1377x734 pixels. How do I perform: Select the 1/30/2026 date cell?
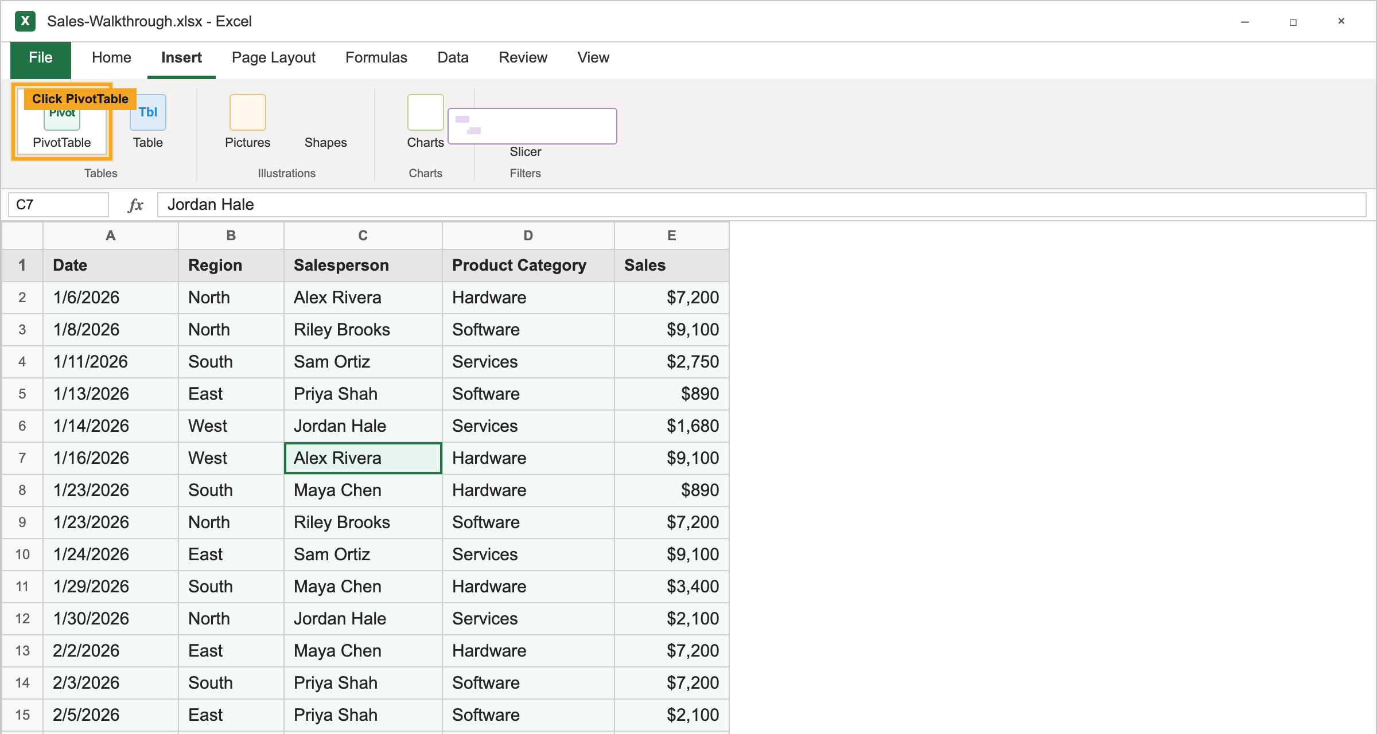(111, 619)
